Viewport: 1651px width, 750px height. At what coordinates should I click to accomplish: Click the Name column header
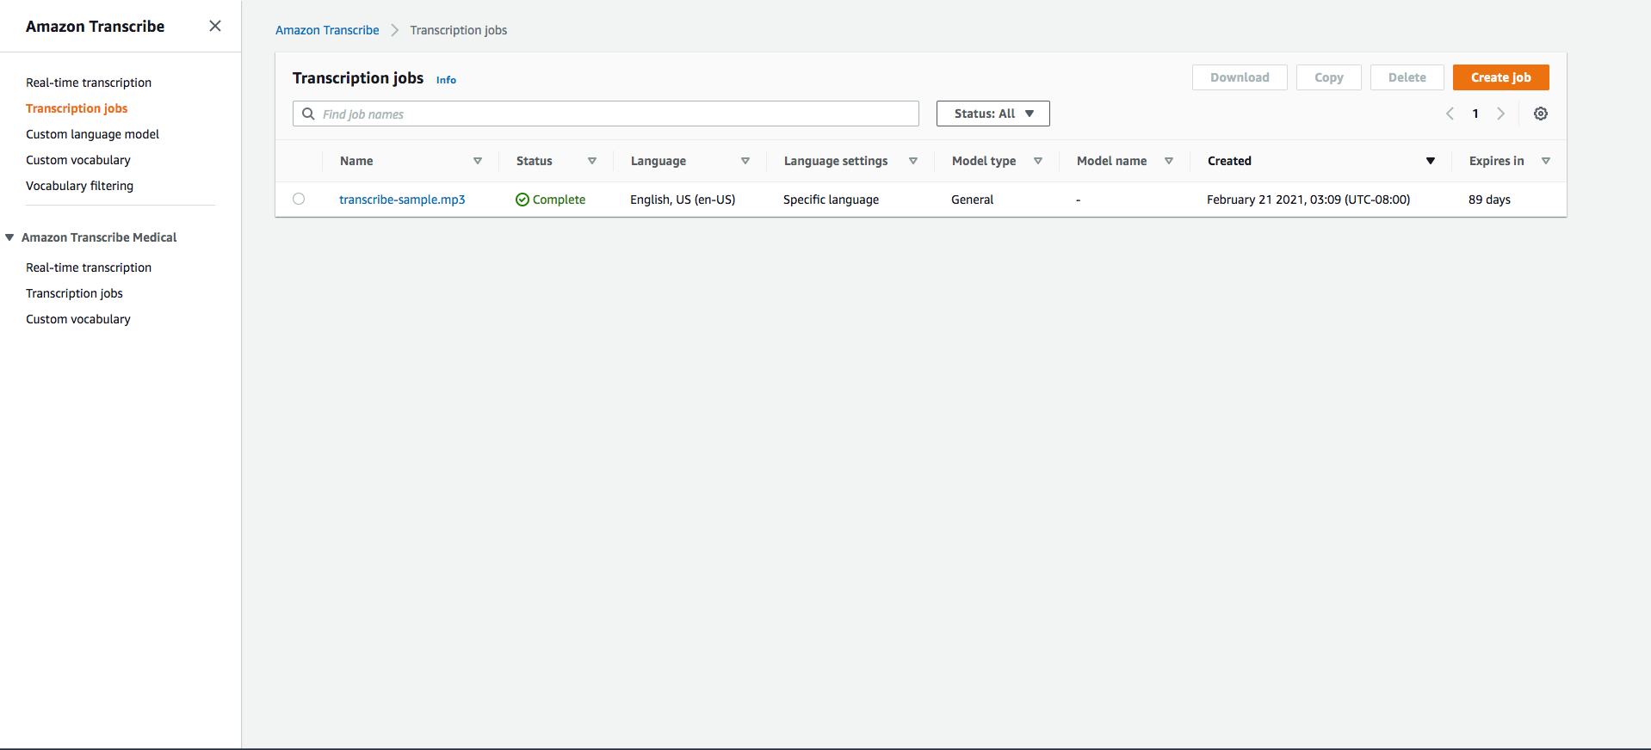356,161
